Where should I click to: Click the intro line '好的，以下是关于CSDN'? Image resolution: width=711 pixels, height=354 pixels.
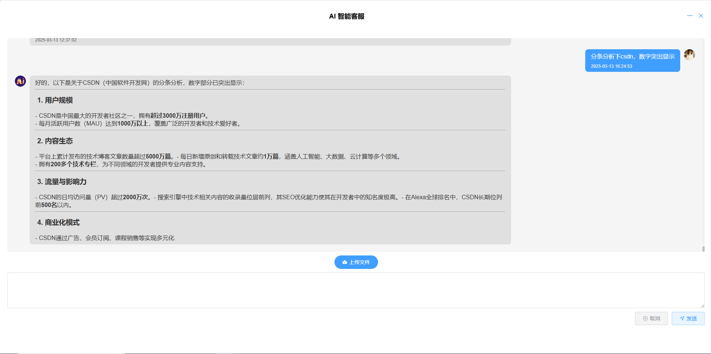pos(140,83)
